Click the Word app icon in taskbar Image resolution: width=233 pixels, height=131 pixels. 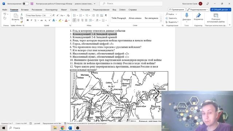click(70, 128)
